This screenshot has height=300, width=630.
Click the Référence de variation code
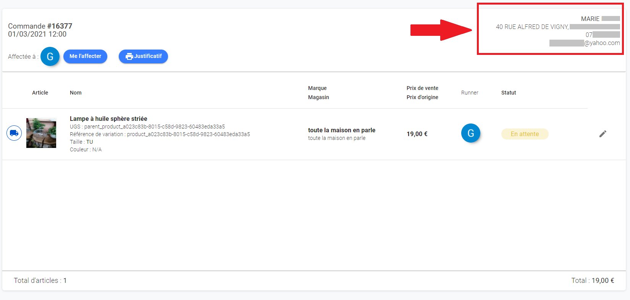[x=160, y=134]
